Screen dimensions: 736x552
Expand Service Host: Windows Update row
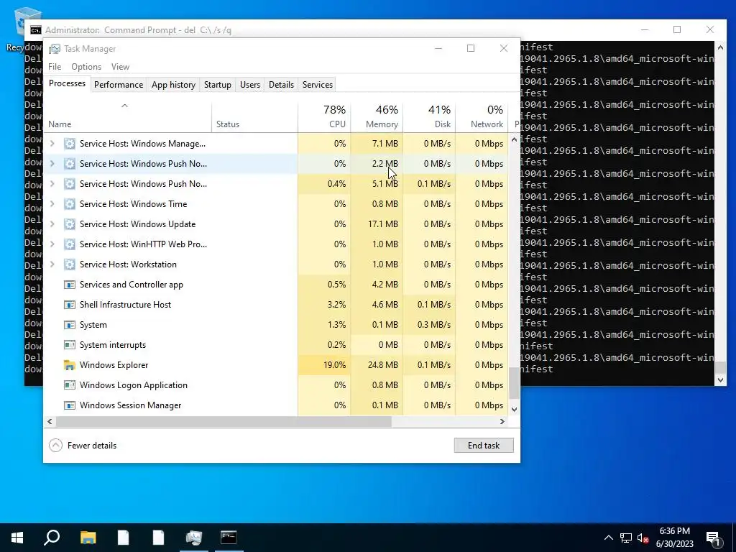pos(52,224)
